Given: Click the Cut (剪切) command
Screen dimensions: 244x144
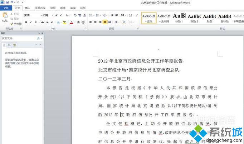Looking at the screenshot, I should (15, 14).
